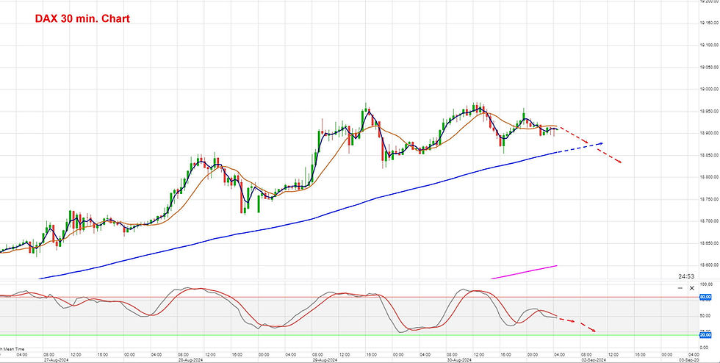720x363 pixels.
Task: Select the blue 20.00 oversold level tag
Action: click(705, 335)
